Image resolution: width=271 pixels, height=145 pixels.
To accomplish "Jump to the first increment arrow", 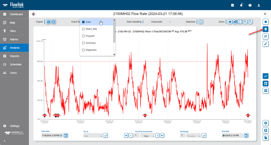I will coord(126,136).
